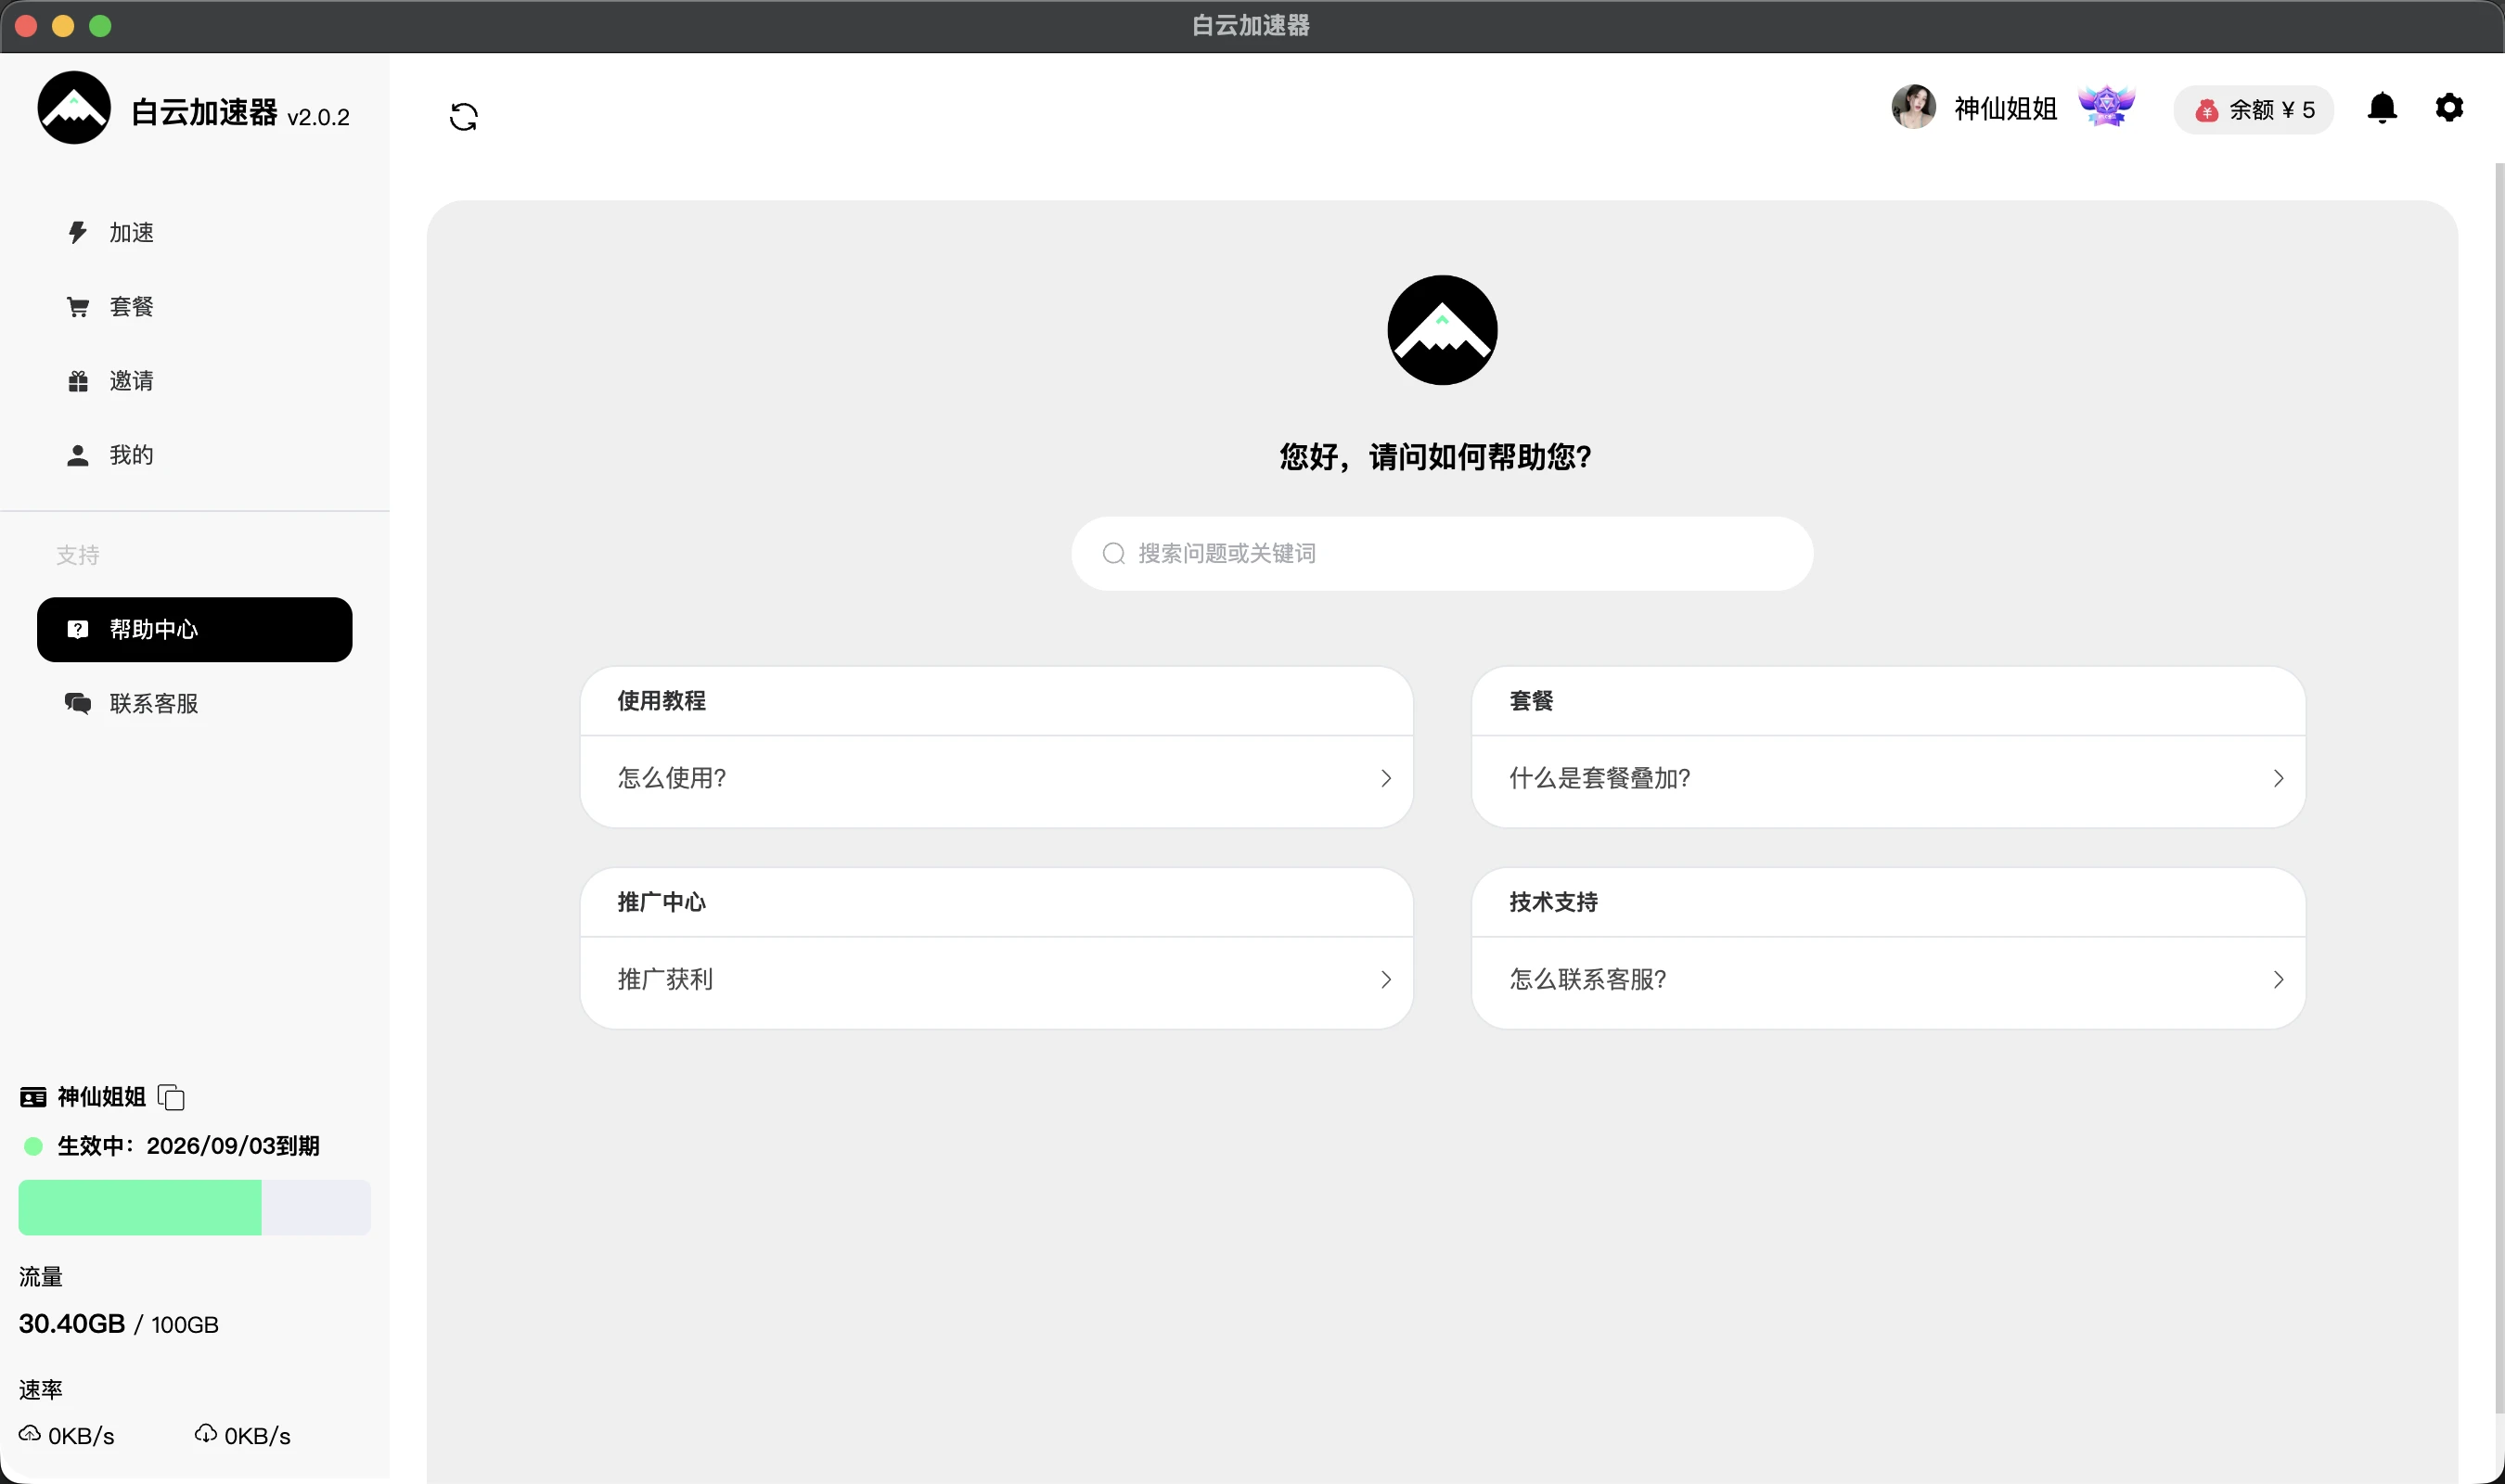The image size is (2505, 1484).
Task: Copy username via copy icon in sidebar
Action: (x=171, y=1097)
